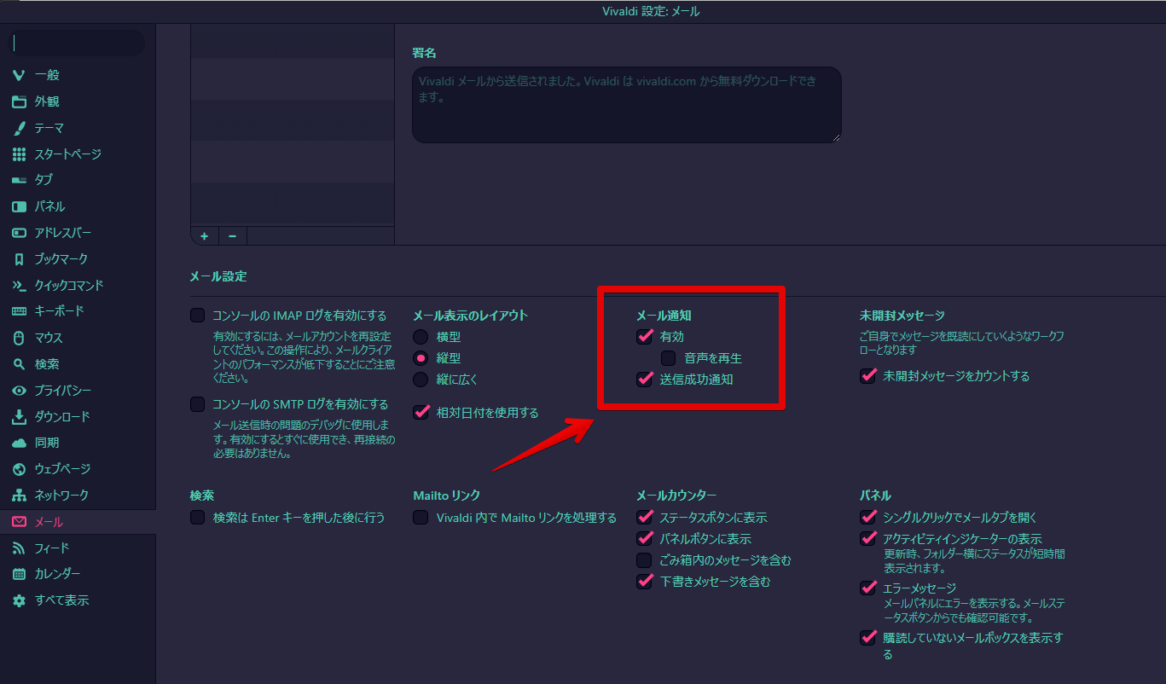This screenshot has height=684, width=1166.
Task: Click the mouse icon beside マウス
Action: [x=19, y=338]
